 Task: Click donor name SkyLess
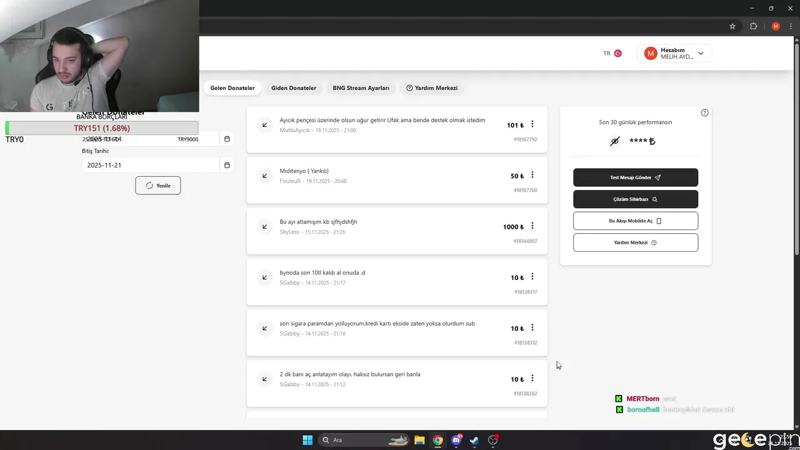pyautogui.click(x=290, y=232)
